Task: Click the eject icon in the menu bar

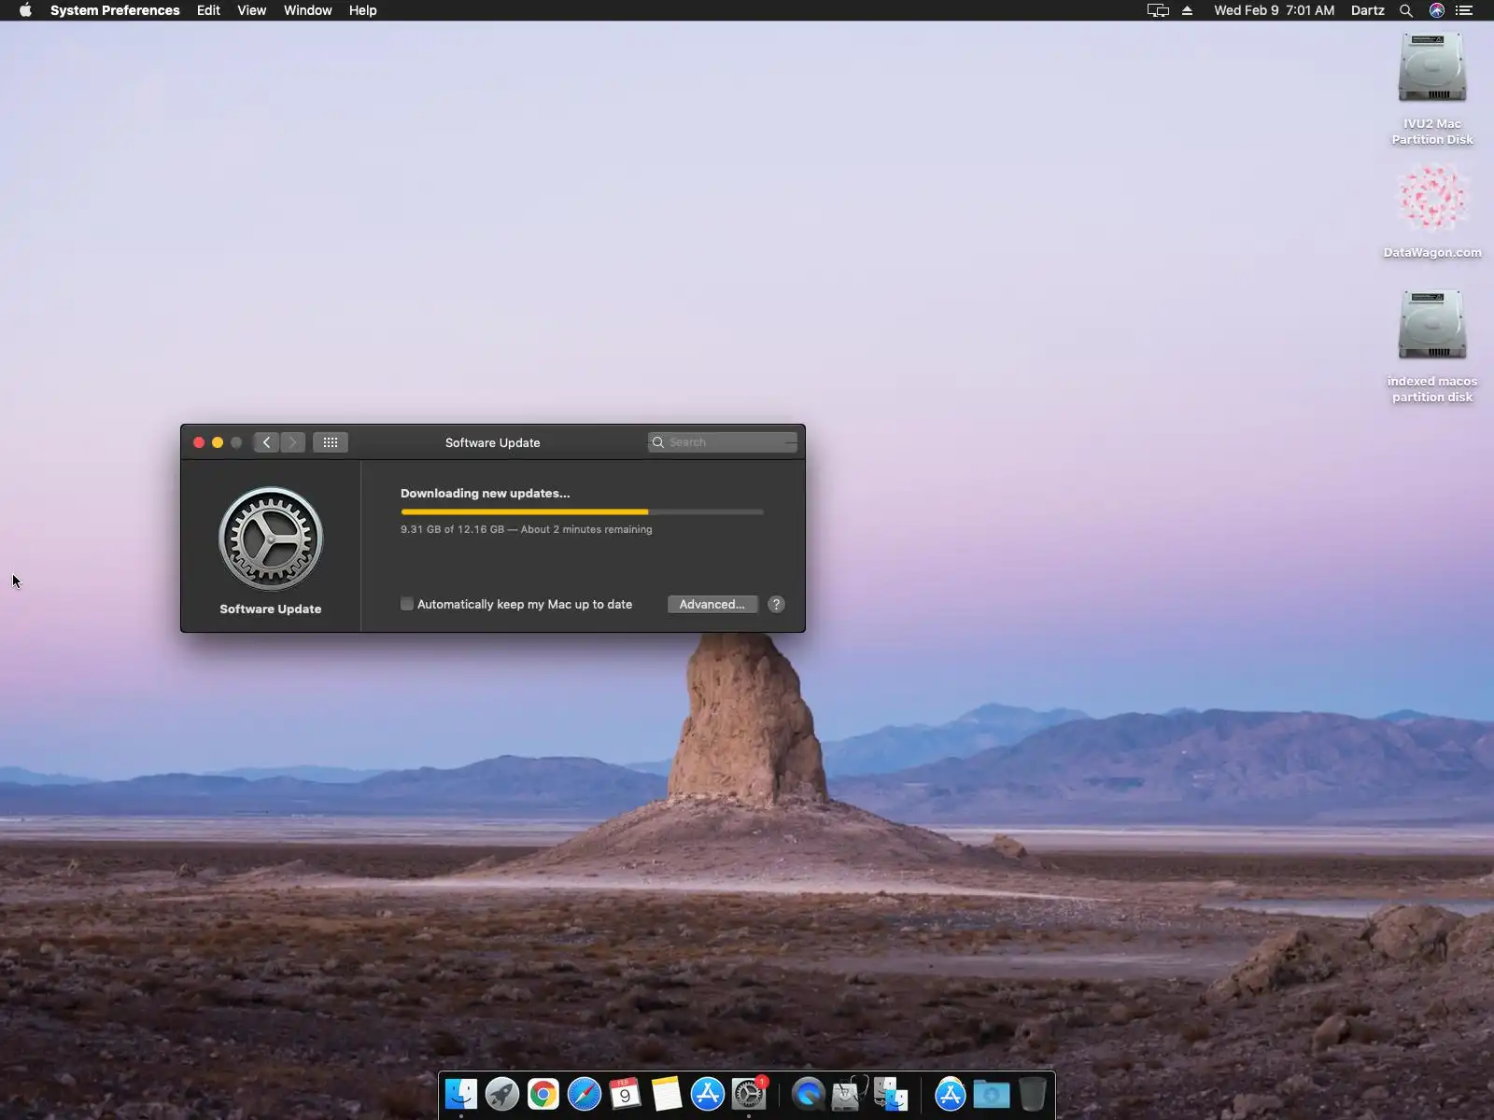Action: tap(1188, 10)
